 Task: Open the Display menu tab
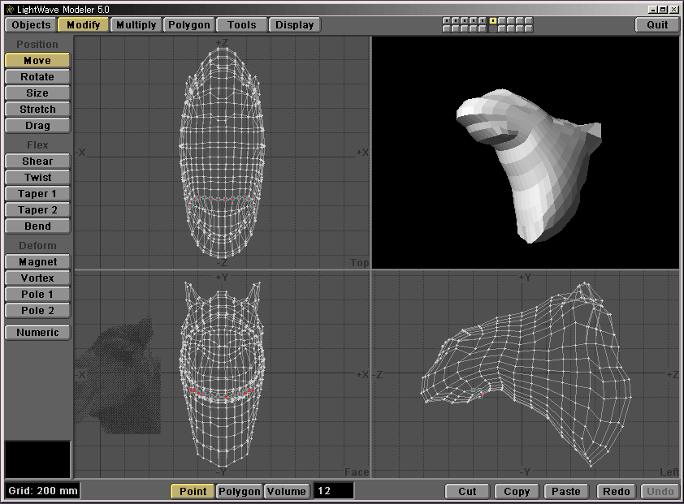point(294,24)
